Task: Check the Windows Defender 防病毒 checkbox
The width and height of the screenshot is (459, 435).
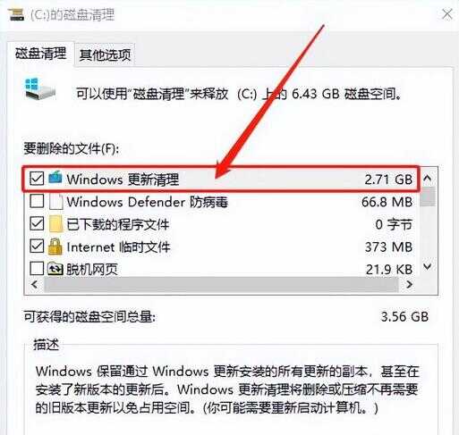Action: [x=37, y=201]
